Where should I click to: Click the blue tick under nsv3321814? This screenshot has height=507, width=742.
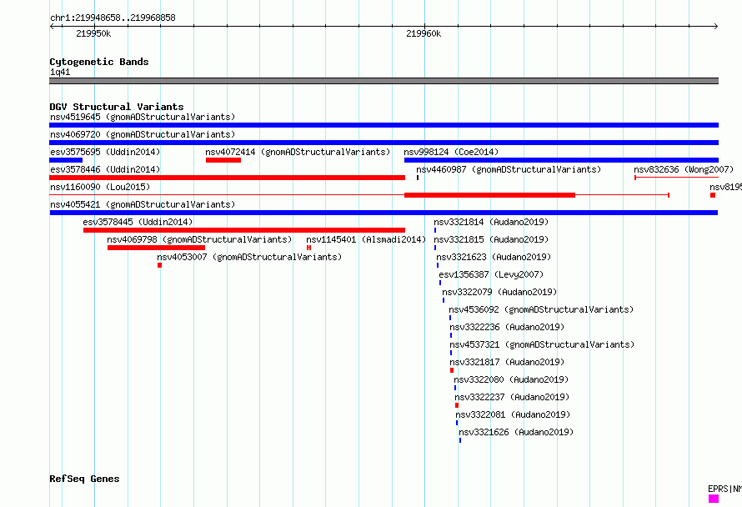pyautogui.click(x=435, y=230)
